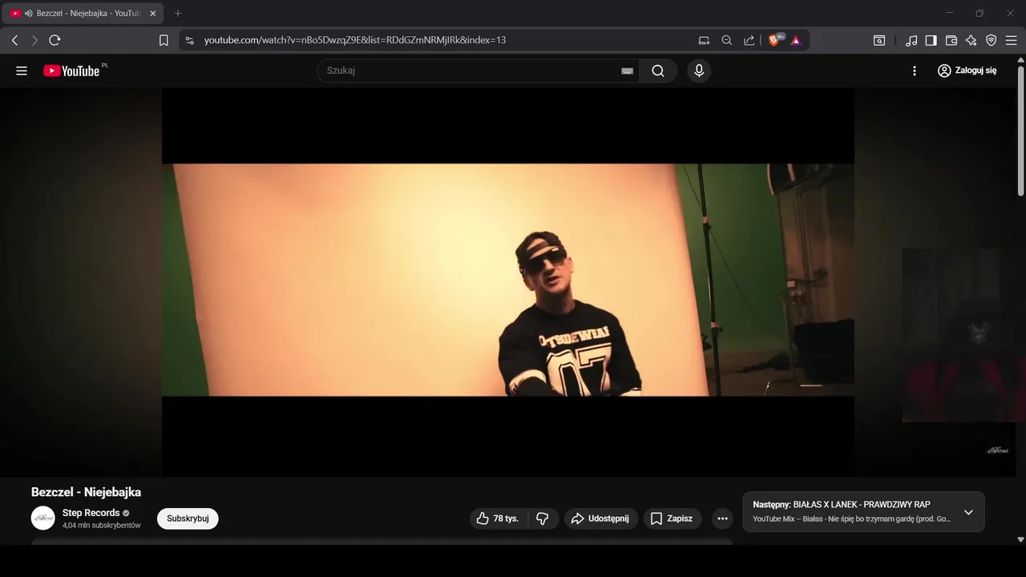
Task: Open the Brave VPN shield icon
Action: pos(991,40)
